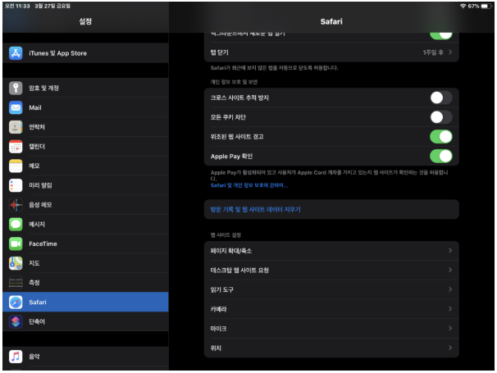Tap the 캘린더 calendar icon

click(16, 147)
